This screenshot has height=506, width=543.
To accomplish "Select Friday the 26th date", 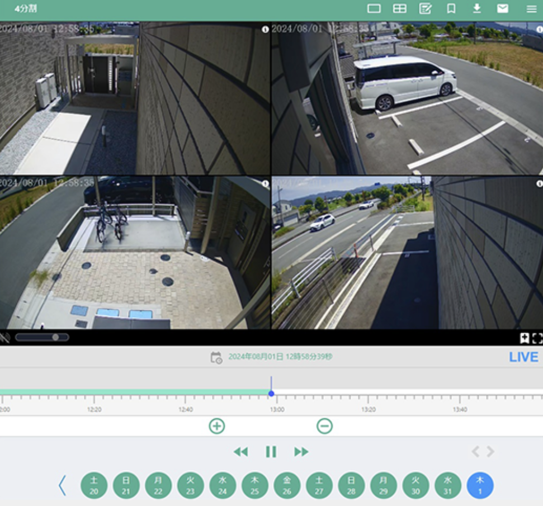I will 287,485.
